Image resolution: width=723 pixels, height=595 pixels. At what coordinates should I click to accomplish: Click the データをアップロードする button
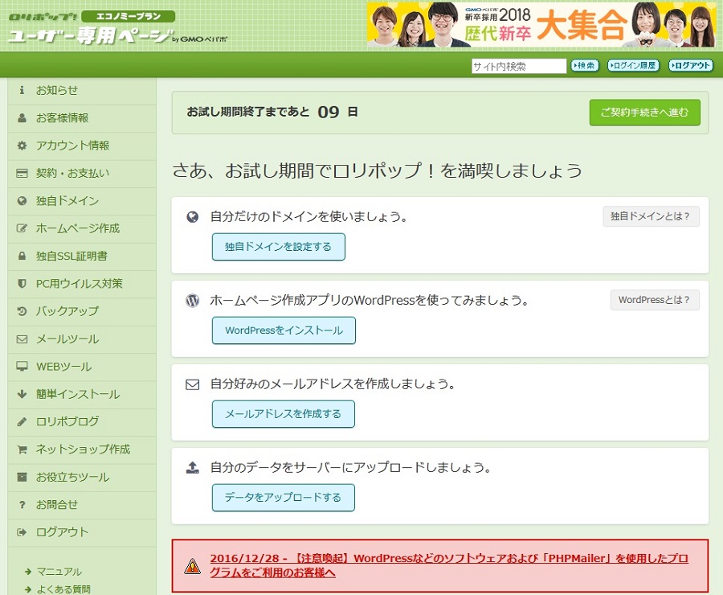point(284,498)
